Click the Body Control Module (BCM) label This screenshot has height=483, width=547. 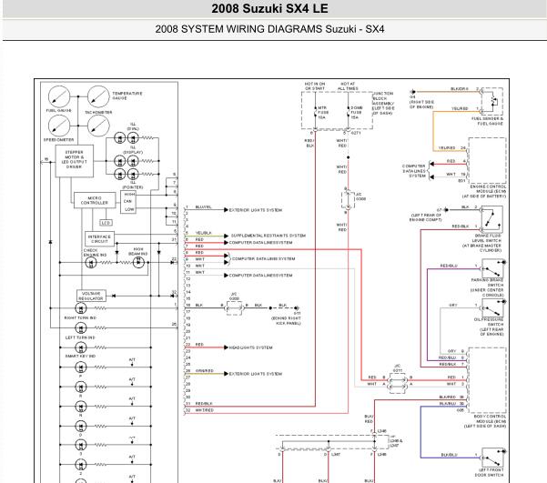[485, 421]
